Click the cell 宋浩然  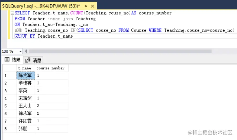point(25,98)
